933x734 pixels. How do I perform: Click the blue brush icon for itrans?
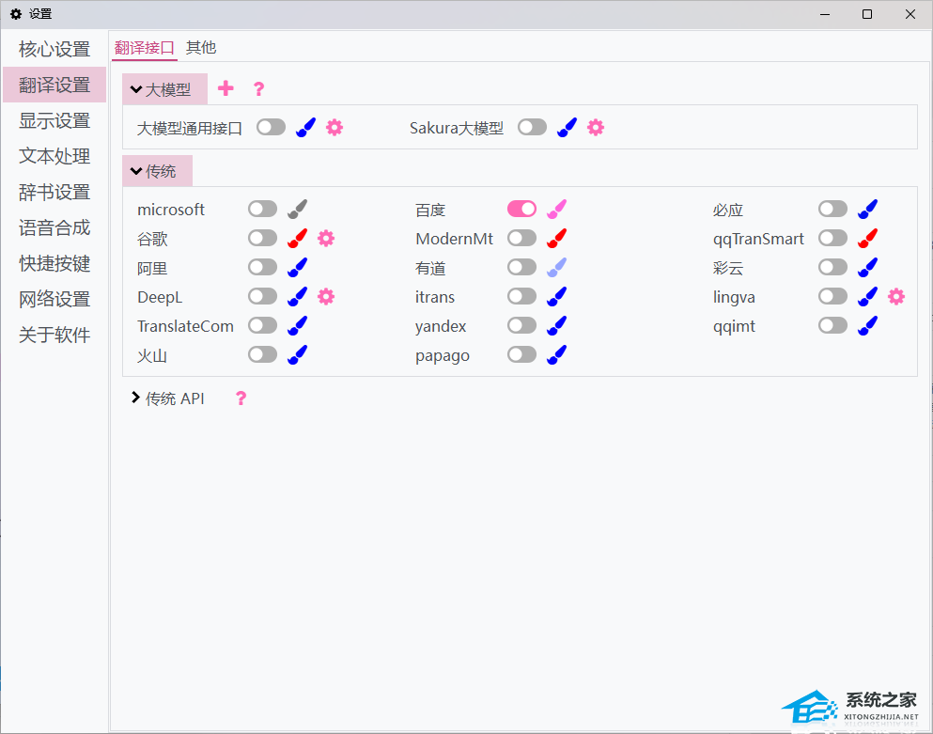coord(556,296)
